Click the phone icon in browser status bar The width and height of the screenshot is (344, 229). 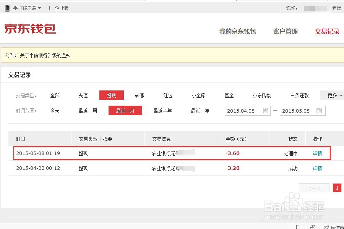point(298,227)
